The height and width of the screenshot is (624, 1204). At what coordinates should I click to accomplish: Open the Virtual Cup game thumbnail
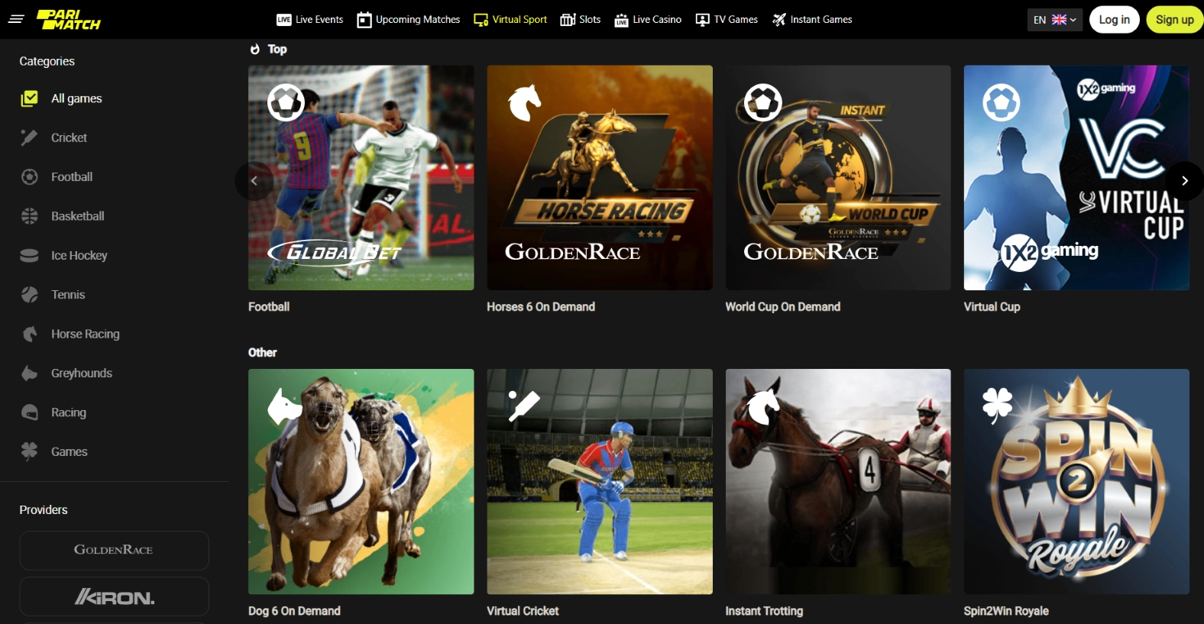click(1076, 177)
